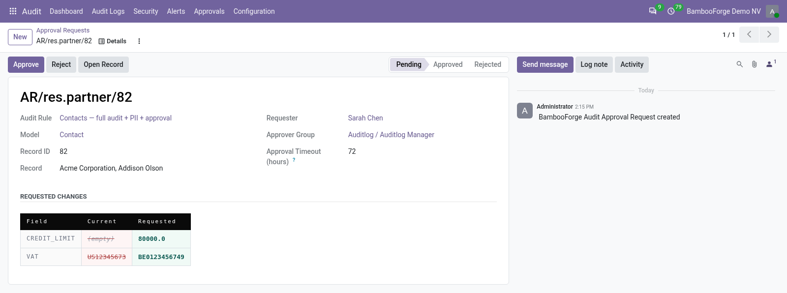Show the chatter followers icon
Image resolution: width=787 pixels, height=293 pixels.
[x=771, y=64]
